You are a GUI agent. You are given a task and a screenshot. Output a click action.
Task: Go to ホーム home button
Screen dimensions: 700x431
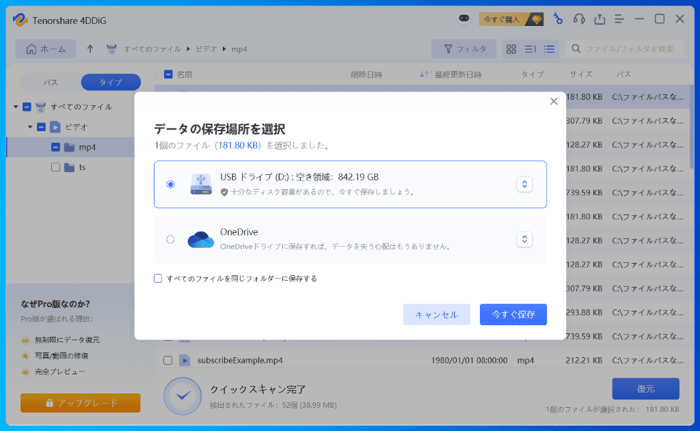(46, 49)
